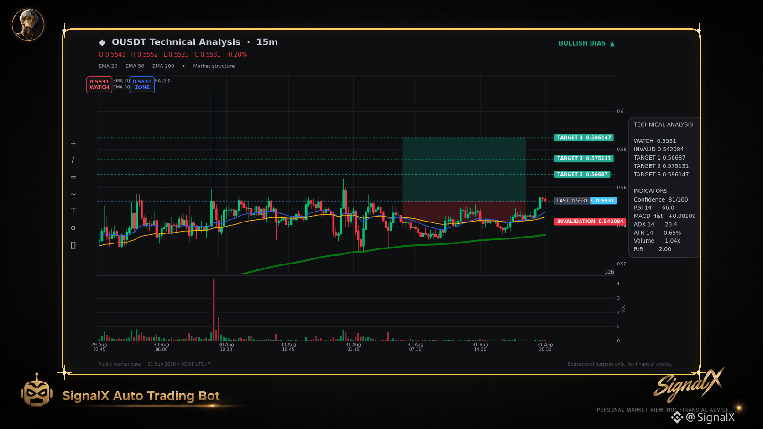
Task: Click the INVALIDATION 0.542084 red label
Action: click(590, 222)
